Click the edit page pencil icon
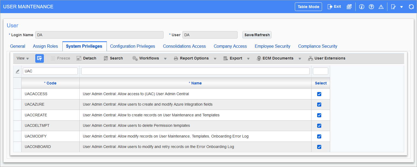The image size is (417, 167). (x=393, y=7)
